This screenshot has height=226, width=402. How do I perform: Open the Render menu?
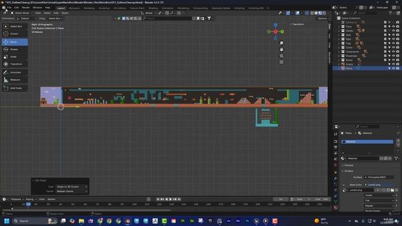coord(26,8)
